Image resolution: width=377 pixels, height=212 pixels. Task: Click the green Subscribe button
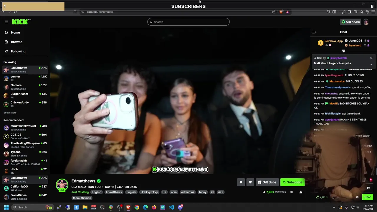pyautogui.click(x=292, y=182)
